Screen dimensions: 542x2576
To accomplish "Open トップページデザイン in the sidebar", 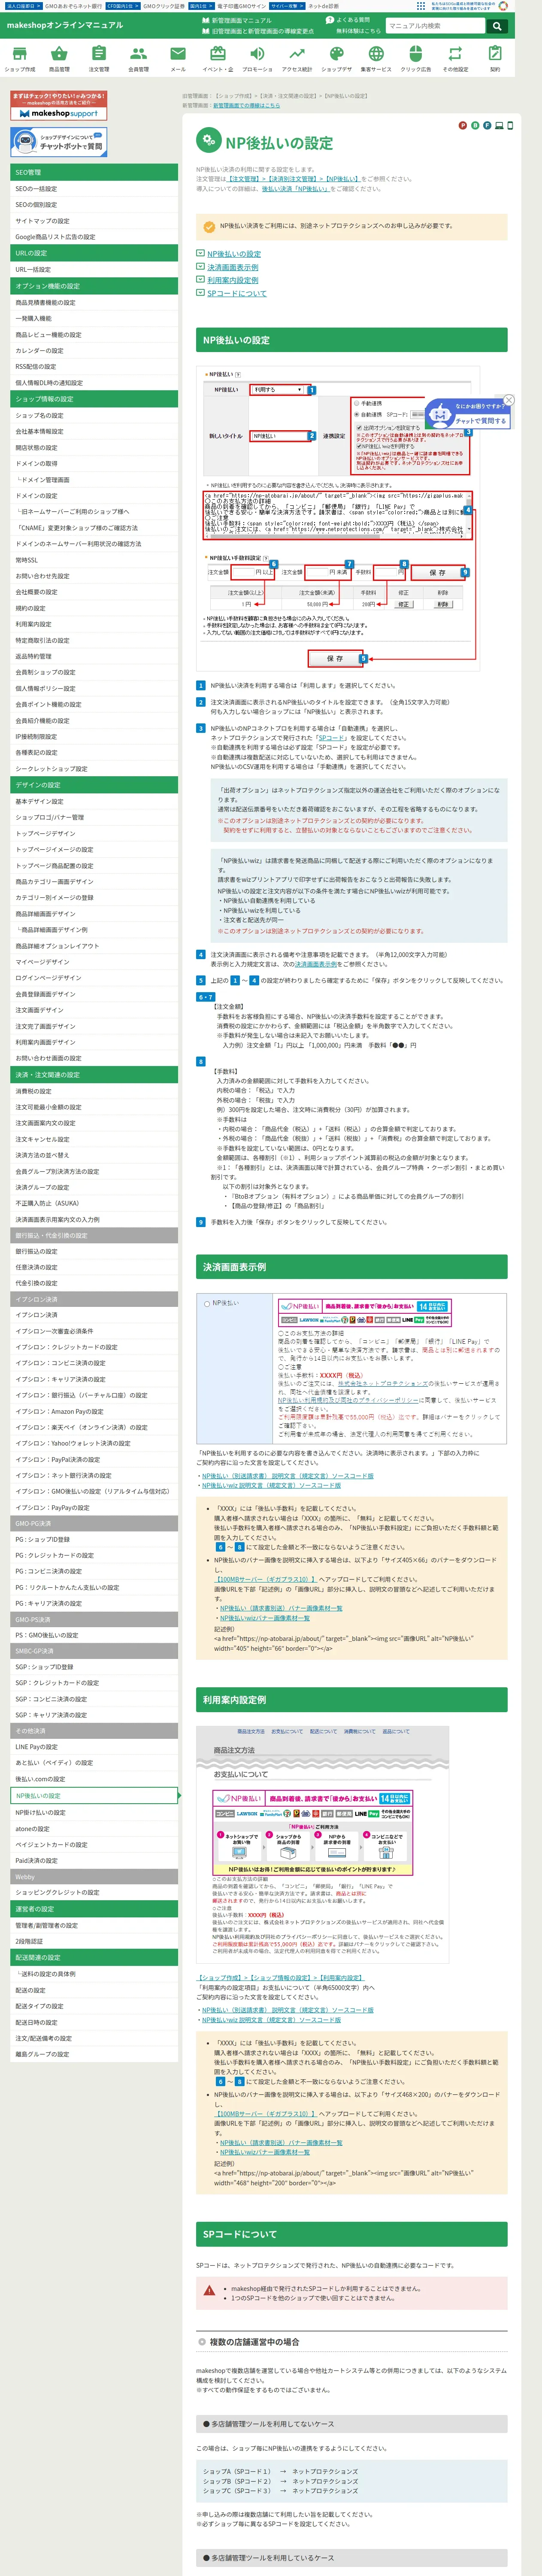I will pos(94,833).
